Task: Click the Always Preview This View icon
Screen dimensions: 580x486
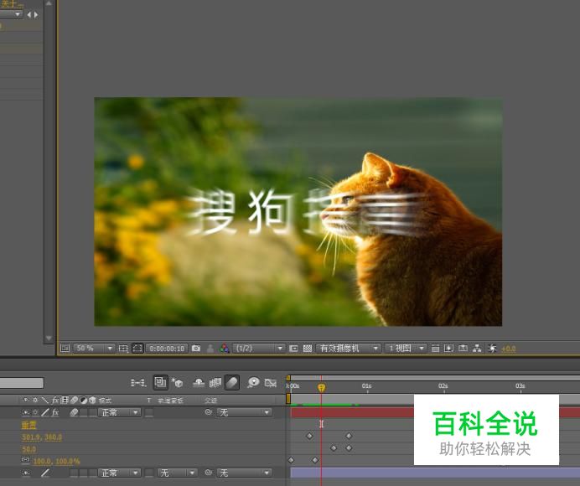Action: pos(65,348)
